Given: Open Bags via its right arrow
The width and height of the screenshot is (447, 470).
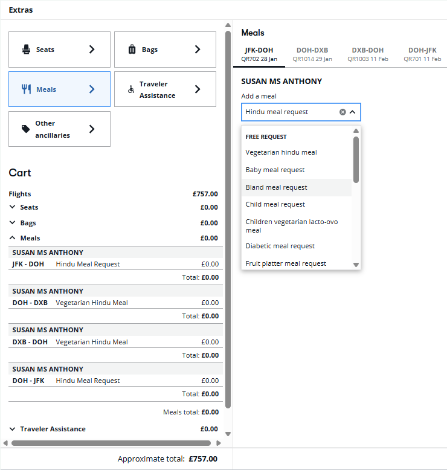Looking at the screenshot, I should click(x=198, y=50).
